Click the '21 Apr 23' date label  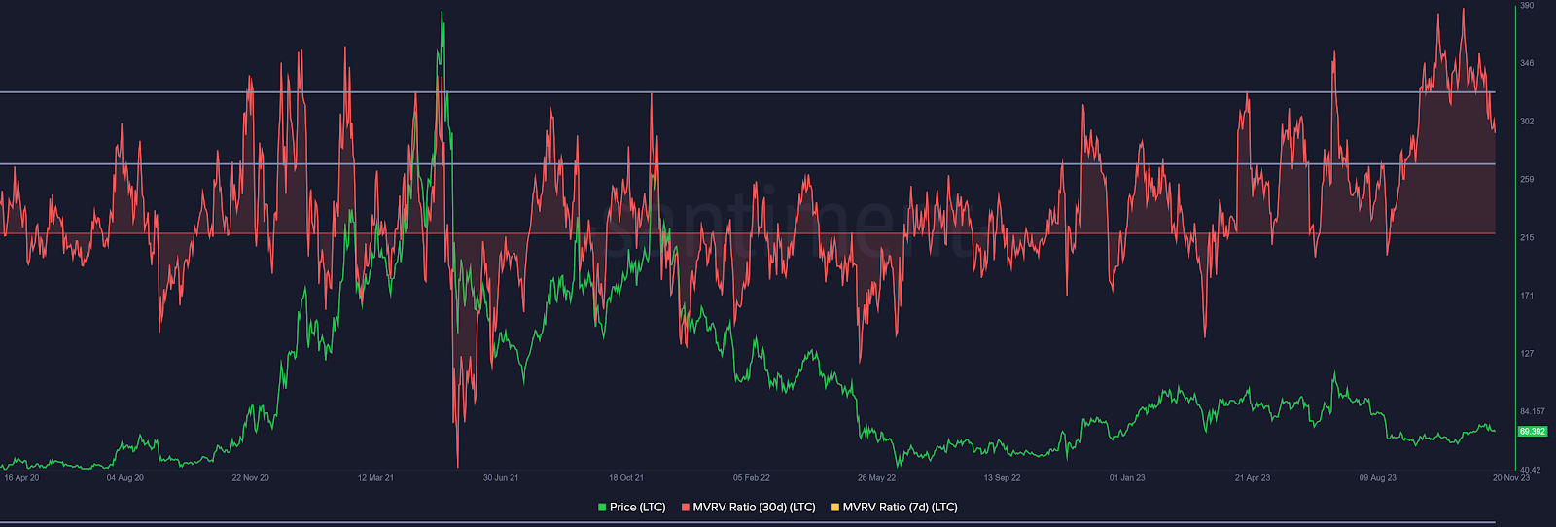tap(1253, 478)
